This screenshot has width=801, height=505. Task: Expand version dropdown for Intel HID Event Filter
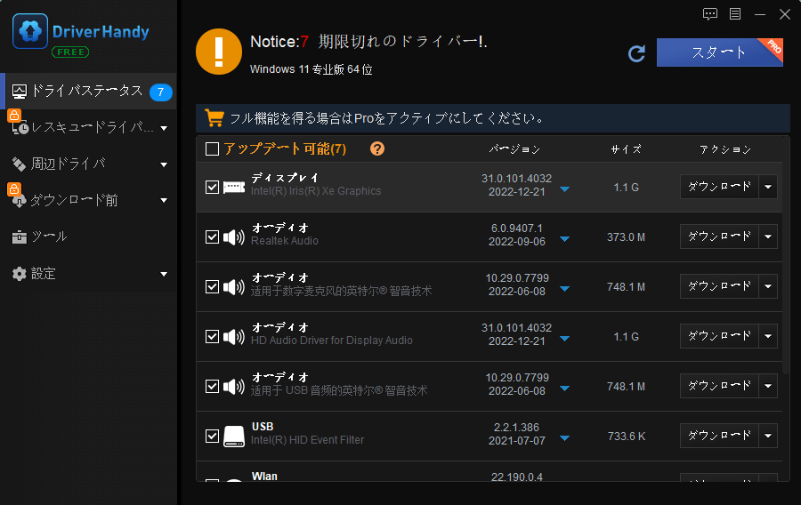point(564,437)
